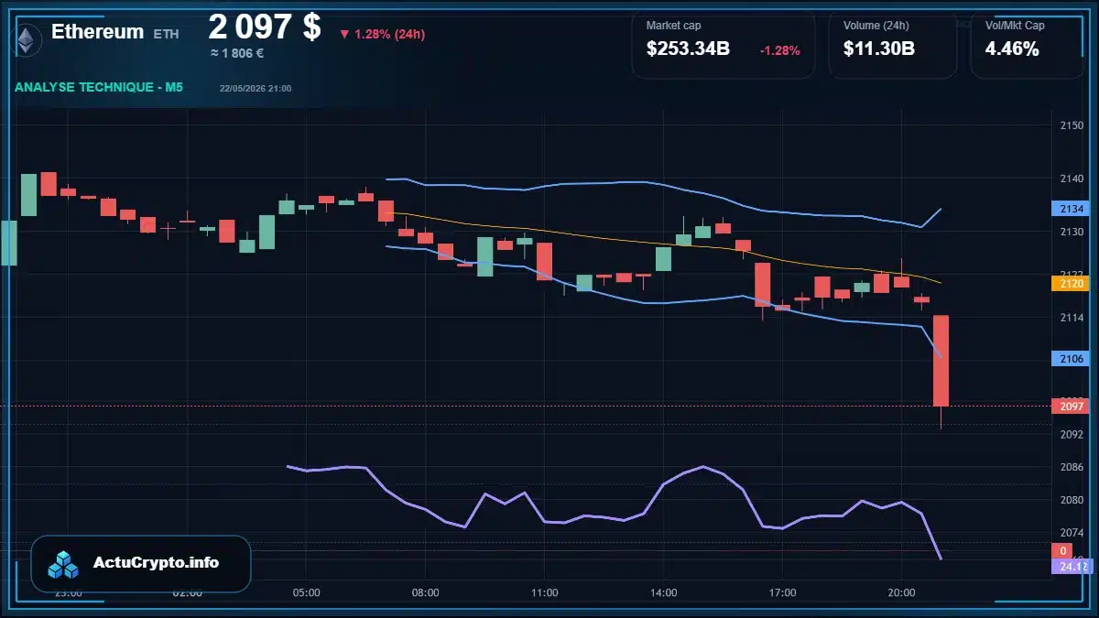The width and height of the screenshot is (1099, 618).
Task: Click the 2080 price axis label
Action: tap(1071, 500)
